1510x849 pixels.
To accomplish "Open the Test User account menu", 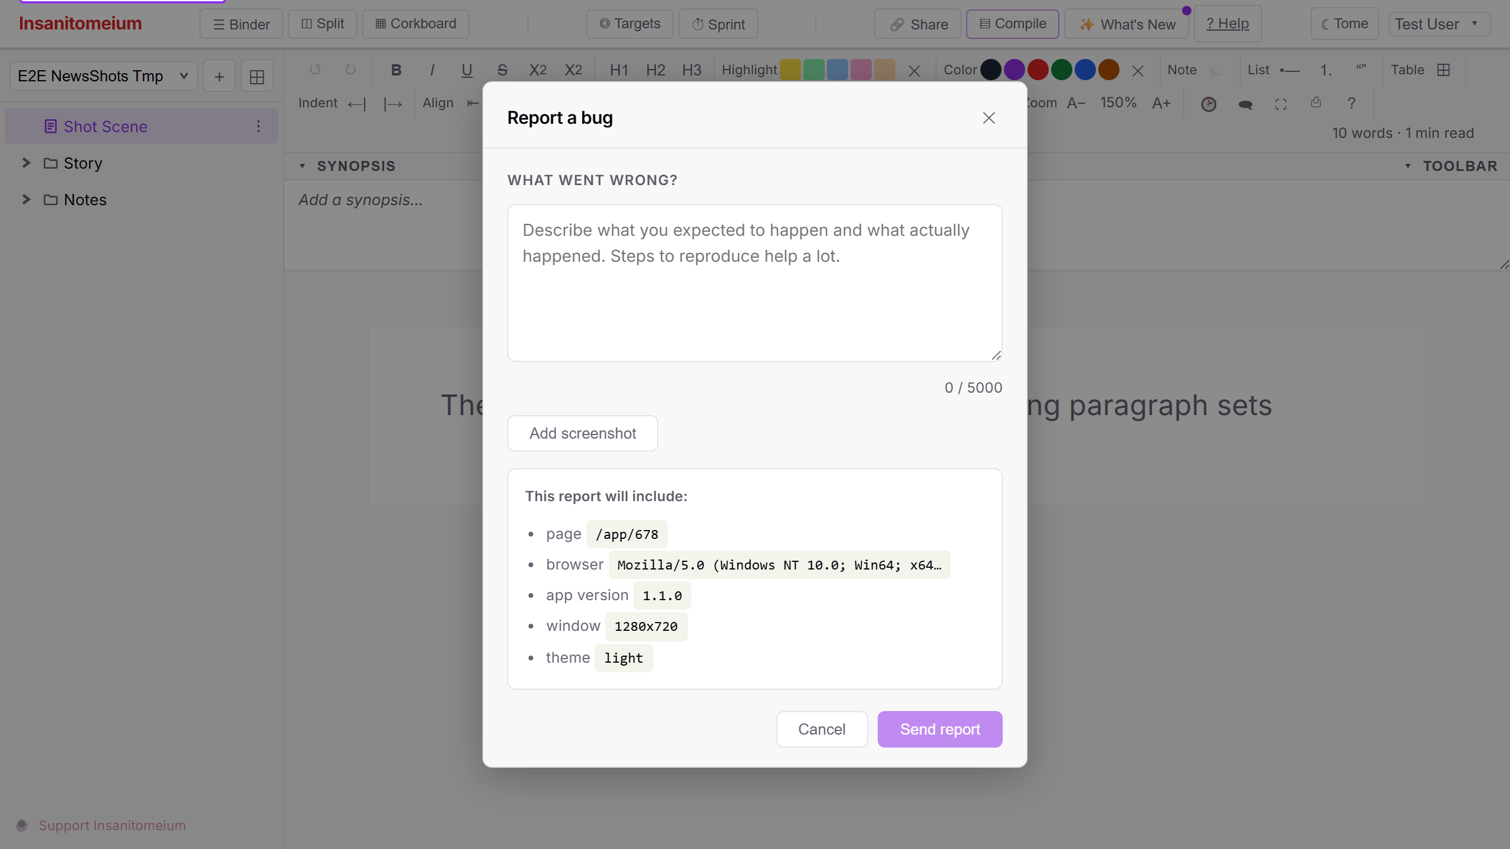I will [x=1439, y=24].
